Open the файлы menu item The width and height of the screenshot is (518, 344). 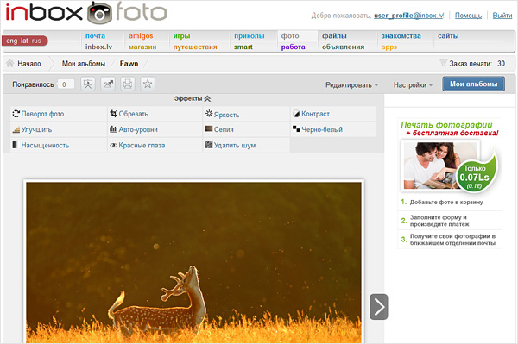(x=334, y=35)
